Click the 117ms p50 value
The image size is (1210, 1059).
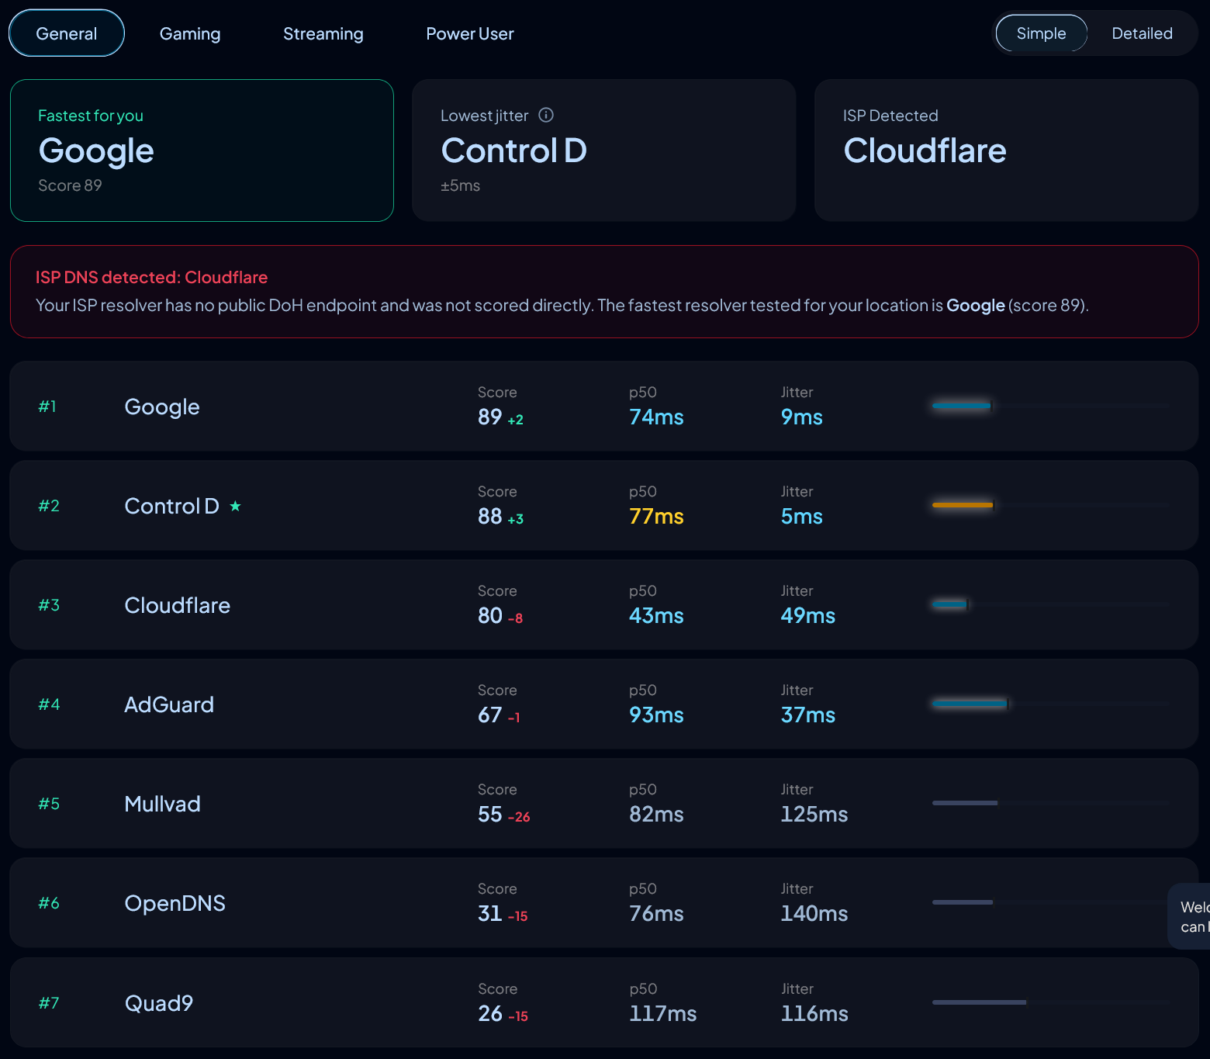[x=663, y=1014]
